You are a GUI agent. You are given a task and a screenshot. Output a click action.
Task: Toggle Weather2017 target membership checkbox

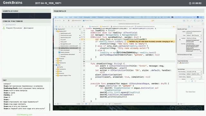click(x=178, y=63)
